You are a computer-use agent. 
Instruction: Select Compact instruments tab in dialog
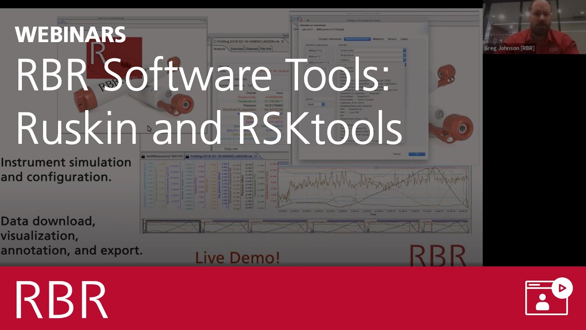pos(330,39)
